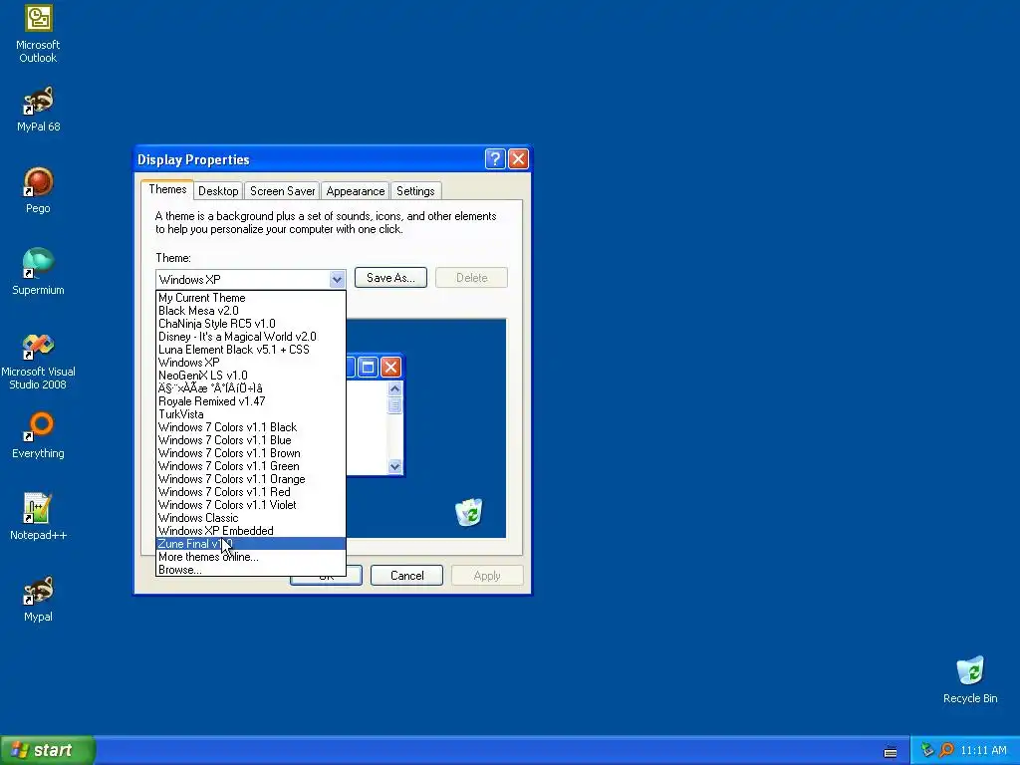Image resolution: width=1020 pixels, height=765 pixels.
Task: Click the Recycle Bin in theme preview
Action: point(468,512)
